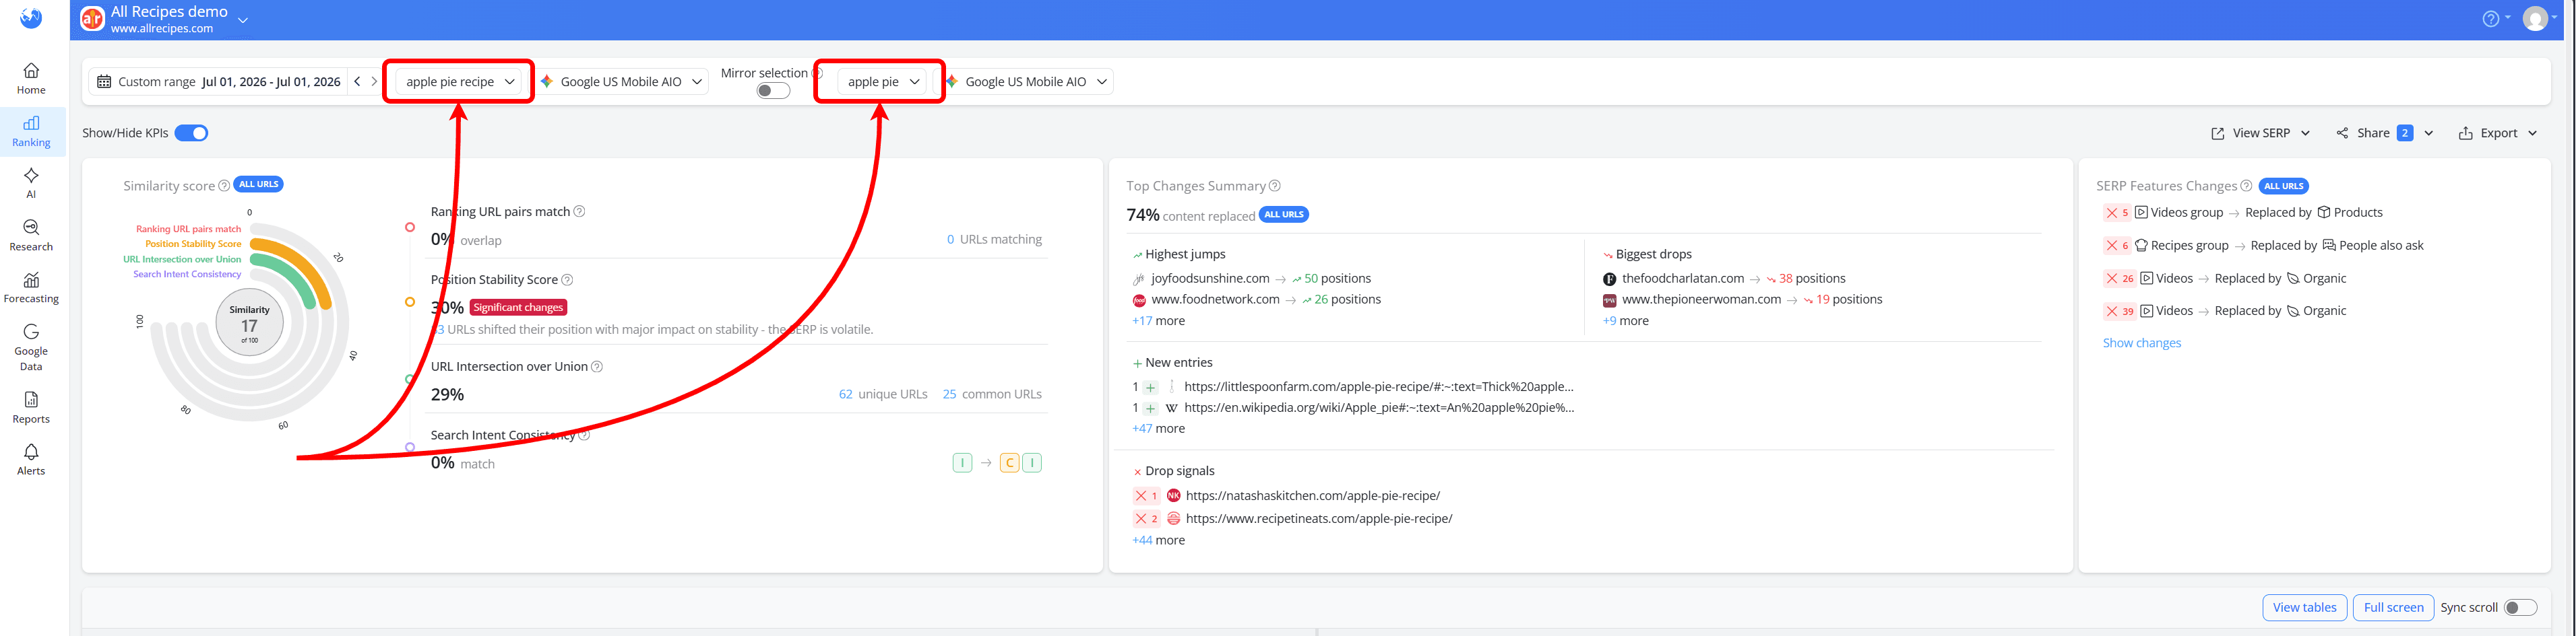Toggle the Show/Hide KPIs switch

point(191,133)
